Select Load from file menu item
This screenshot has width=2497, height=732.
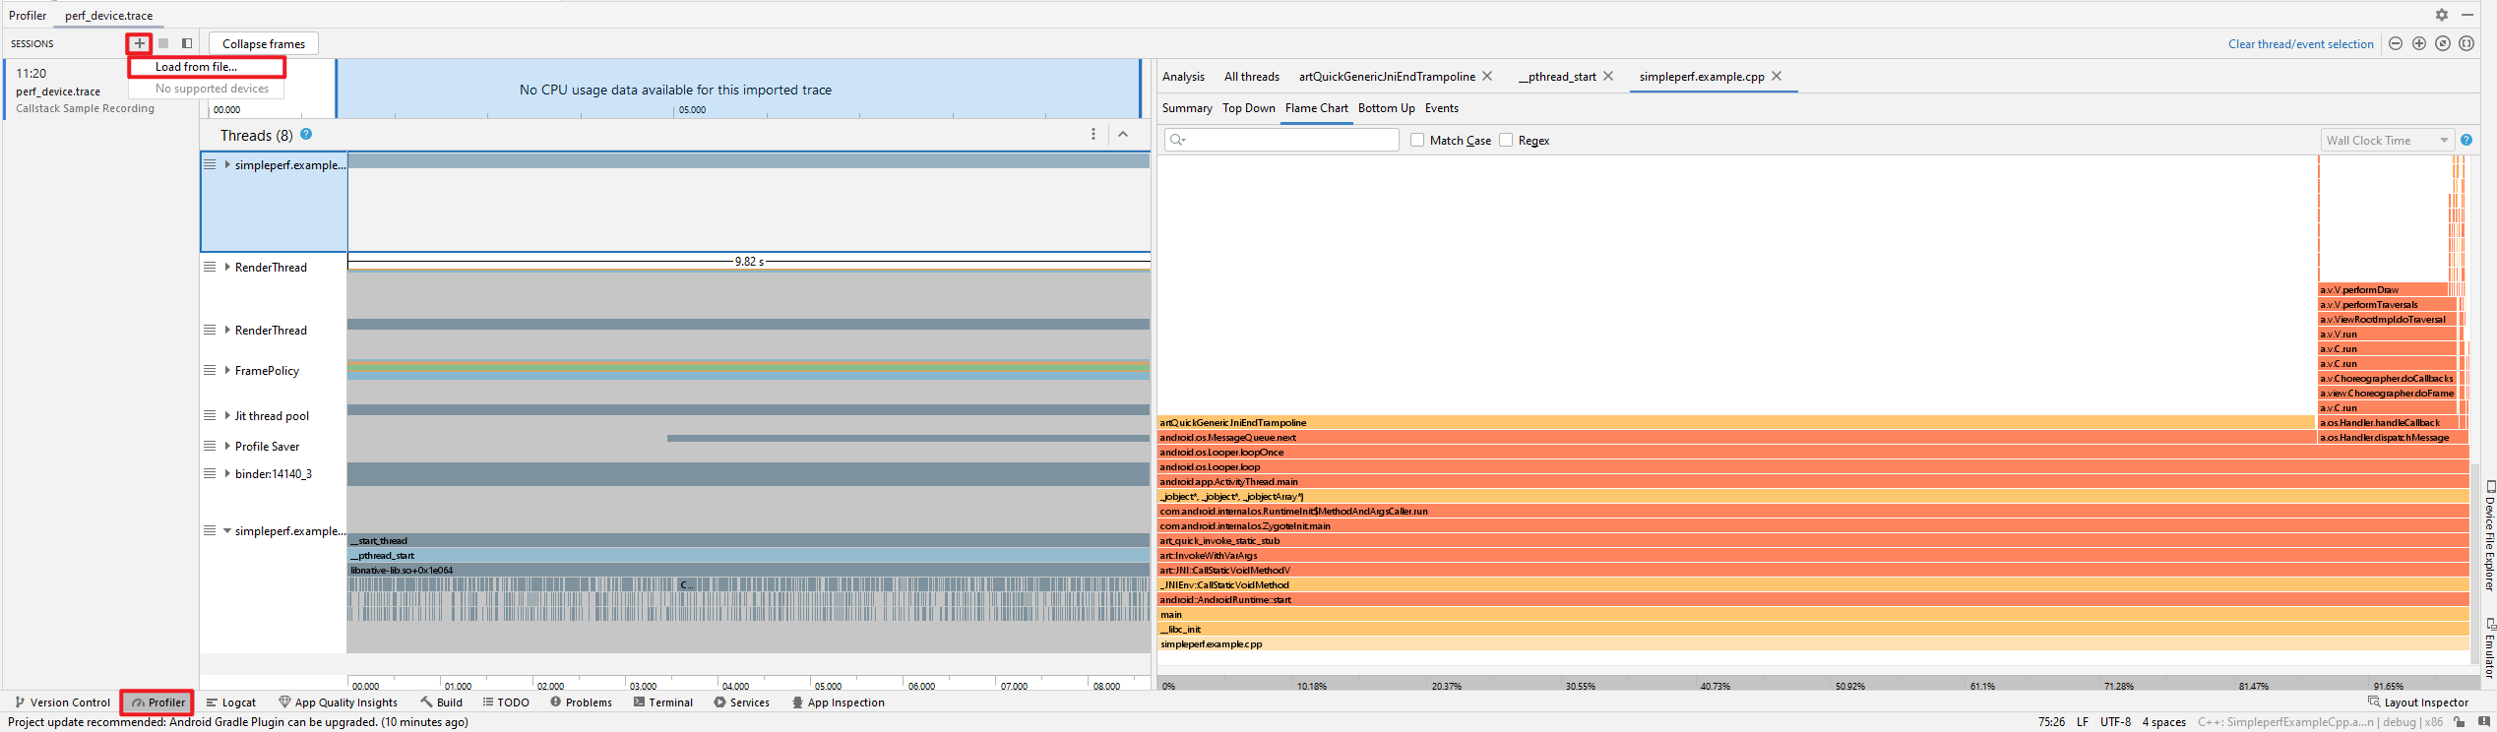(x=197, y=67)
